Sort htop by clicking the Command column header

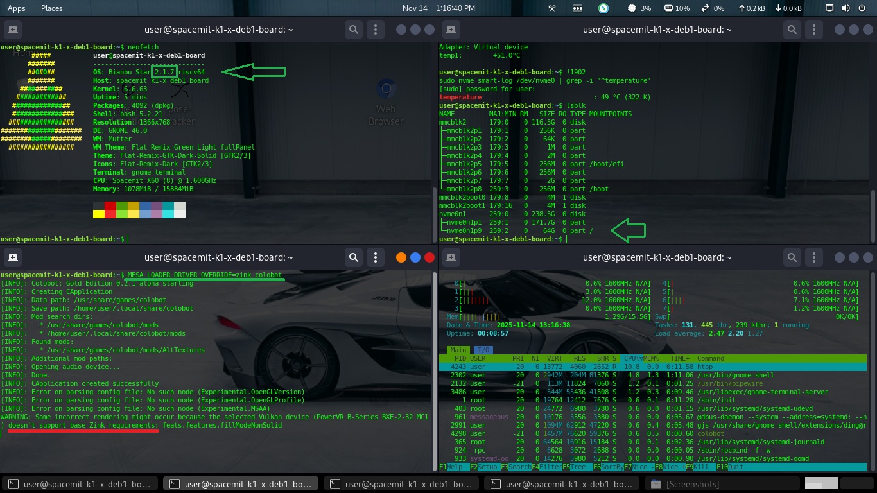pyautogui.click(x=710, y=358)
